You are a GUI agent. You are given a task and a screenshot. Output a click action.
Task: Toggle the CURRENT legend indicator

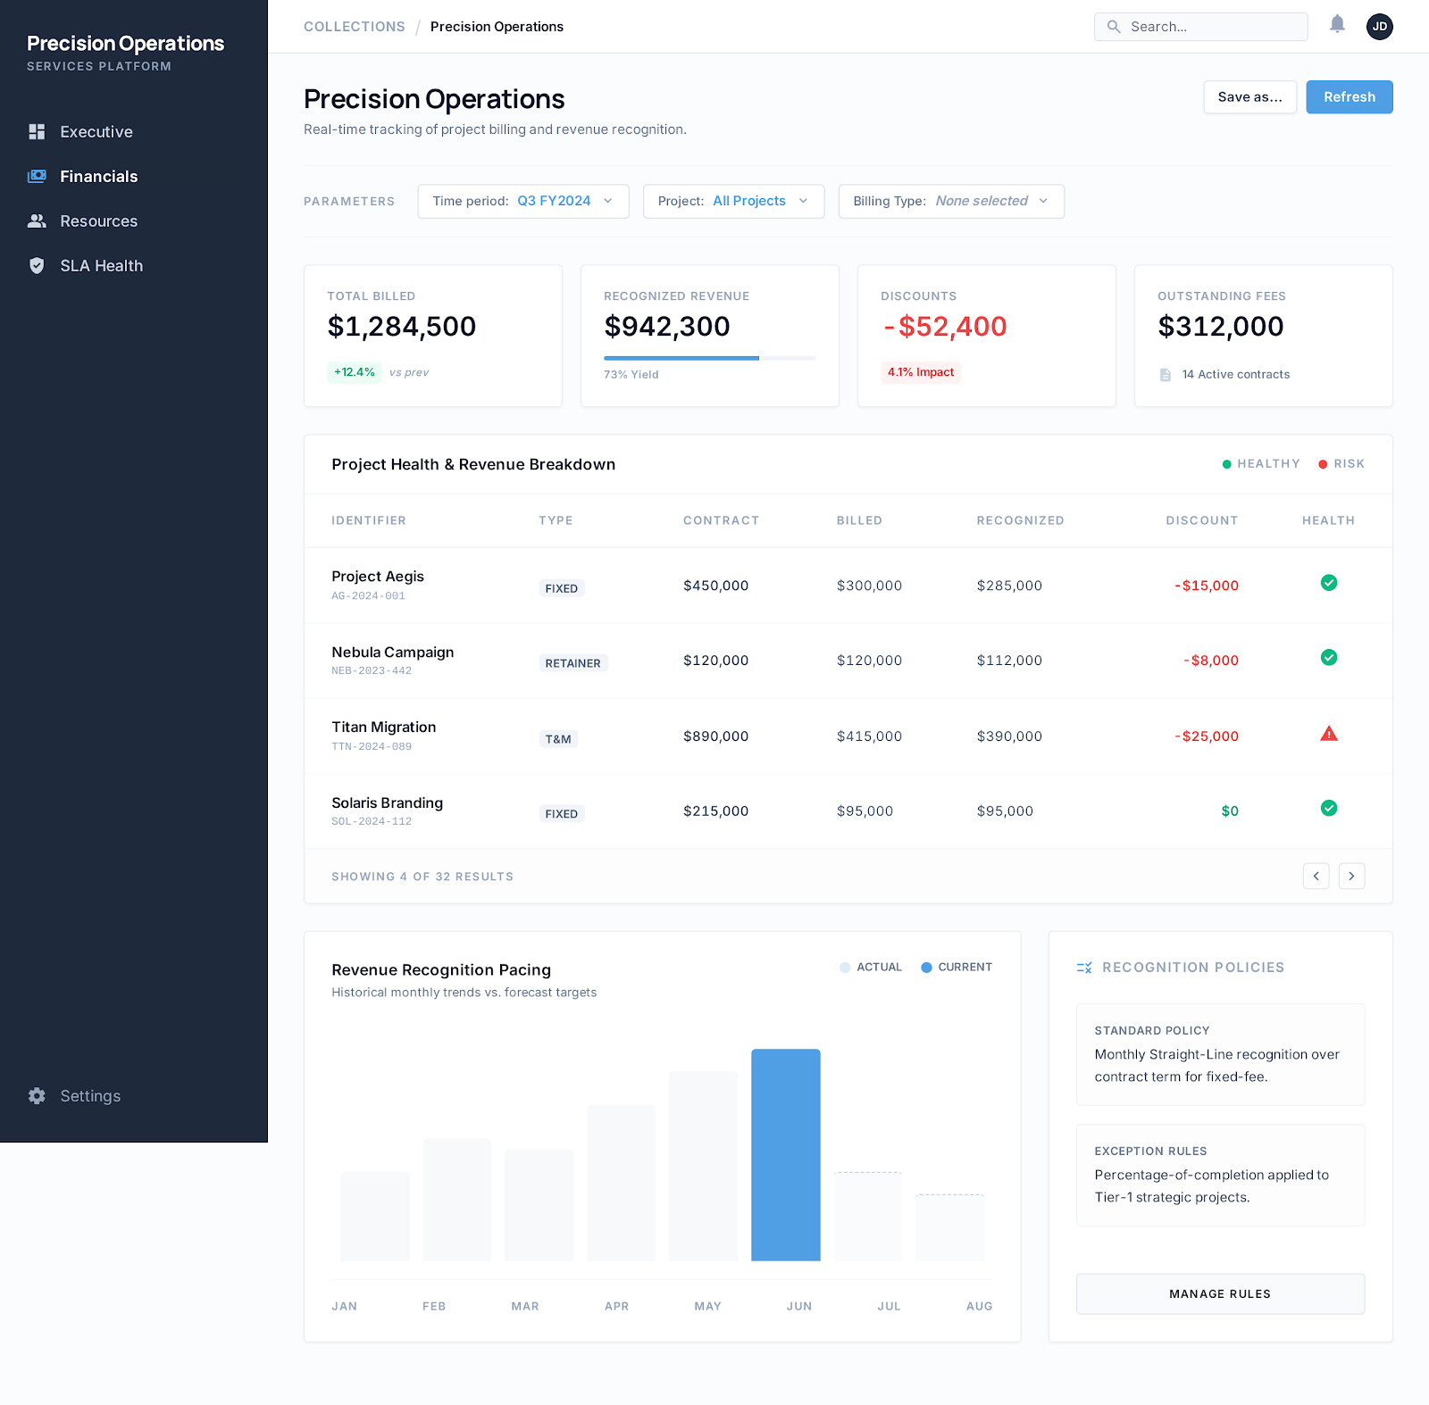tap(928, 967)
